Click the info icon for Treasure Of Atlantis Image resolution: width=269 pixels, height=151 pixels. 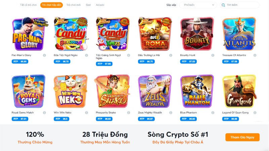click(x=255, y=55)
